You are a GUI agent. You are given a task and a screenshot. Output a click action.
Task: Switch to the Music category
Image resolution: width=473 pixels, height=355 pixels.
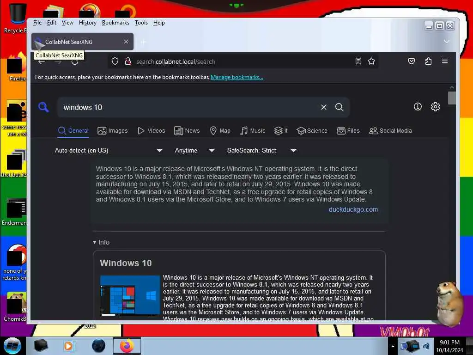[253, 131]
